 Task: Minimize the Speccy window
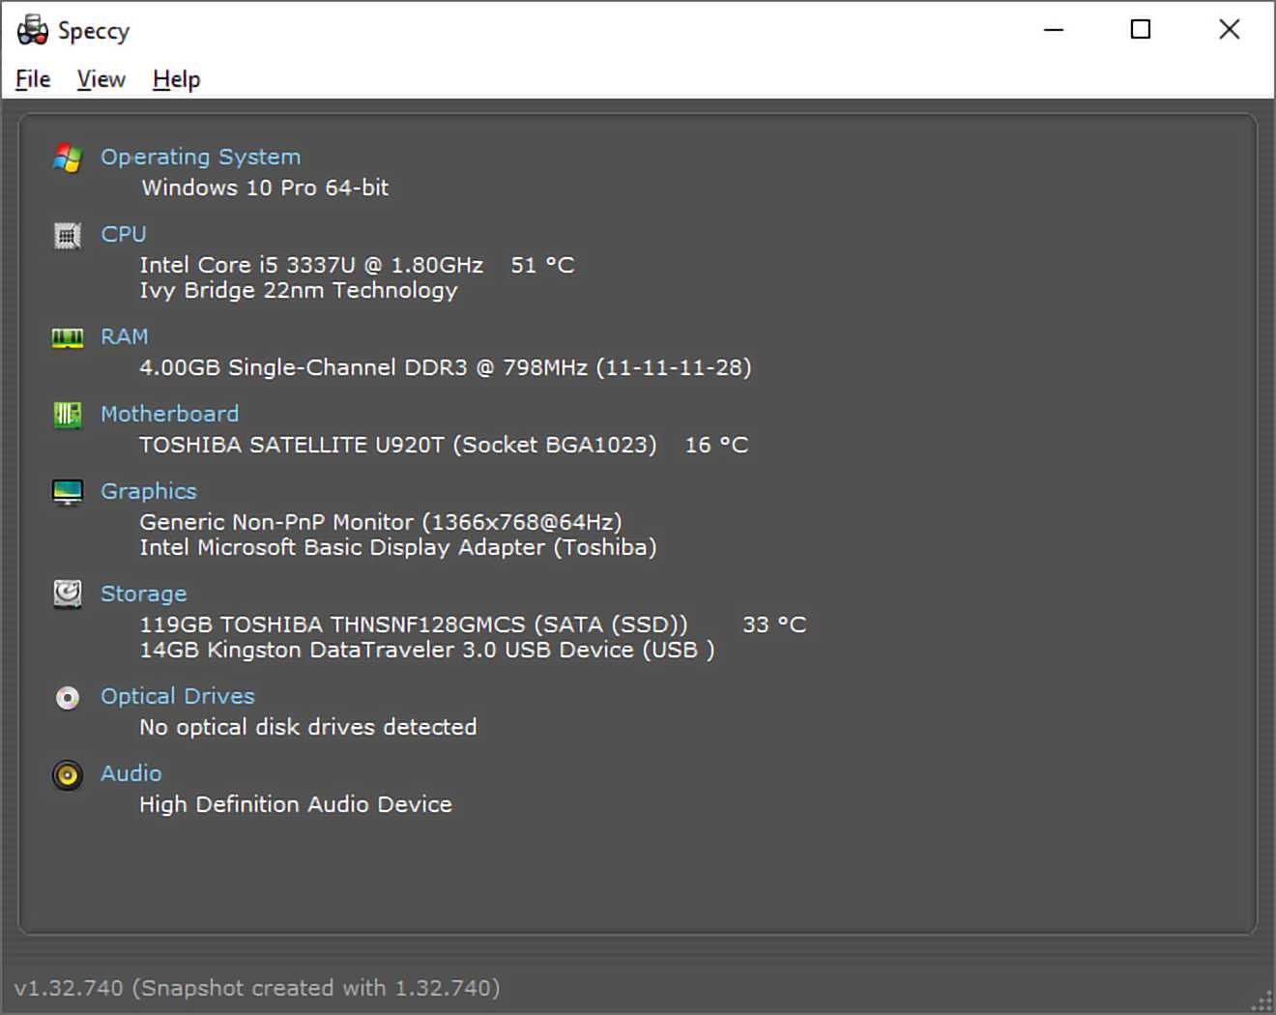click(x=1054, y=30)
